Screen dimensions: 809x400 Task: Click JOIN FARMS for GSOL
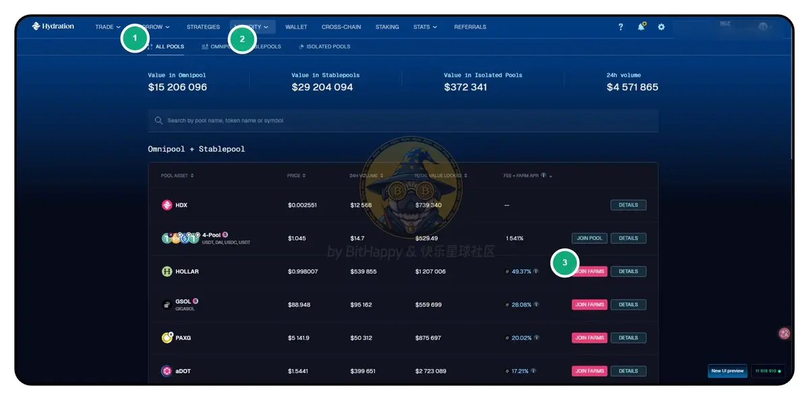point(590,304)
